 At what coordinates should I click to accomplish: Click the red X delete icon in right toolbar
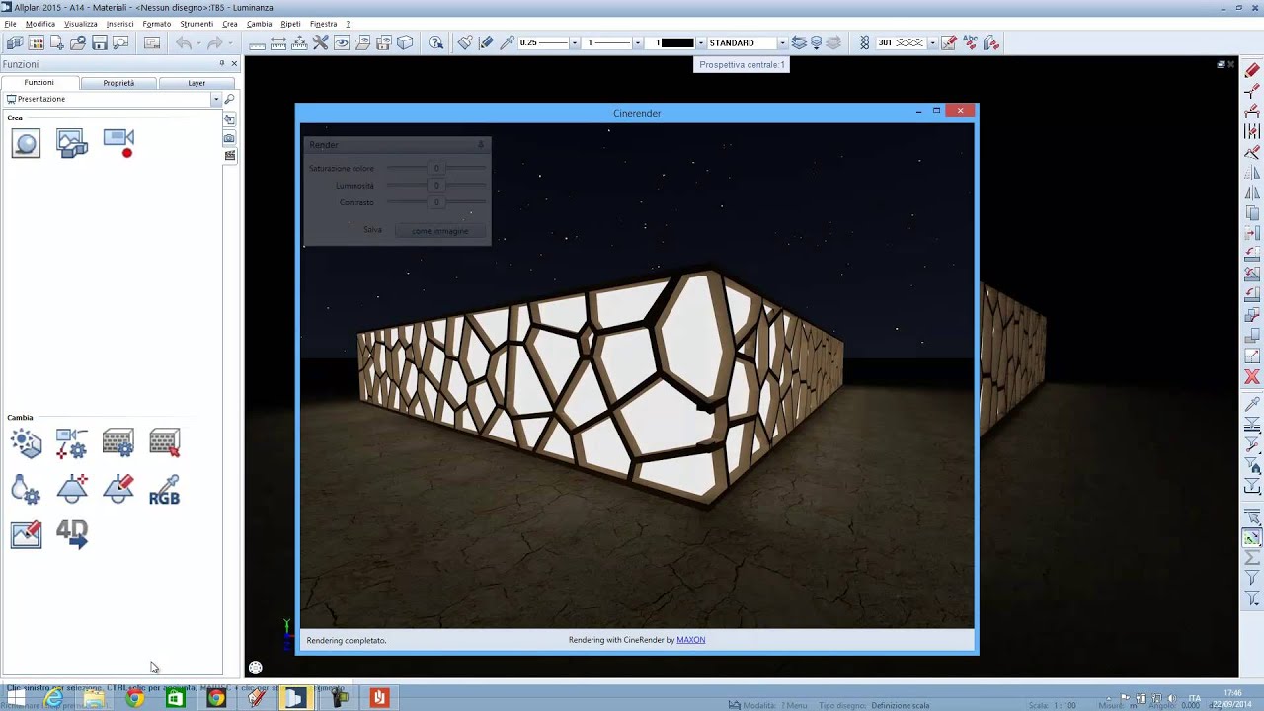click(x=1252, y=376)
